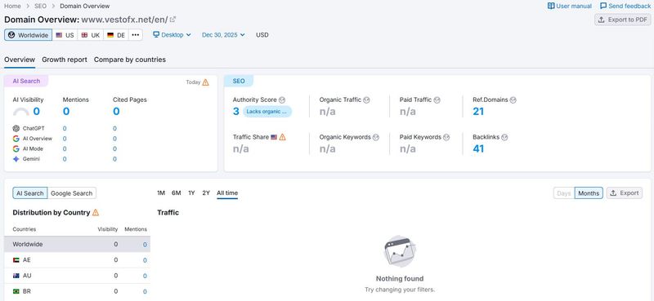Viewport: 654px width, 301px height.
Task: Click the AI Visibility gauge icon
Action: [x=21, y=112]
